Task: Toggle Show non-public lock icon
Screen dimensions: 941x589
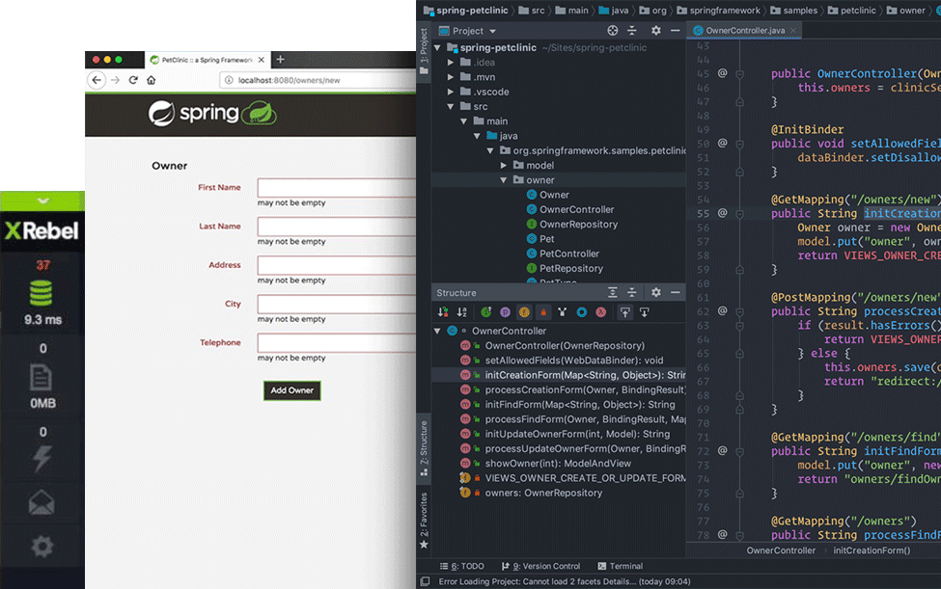Action: 543,312
